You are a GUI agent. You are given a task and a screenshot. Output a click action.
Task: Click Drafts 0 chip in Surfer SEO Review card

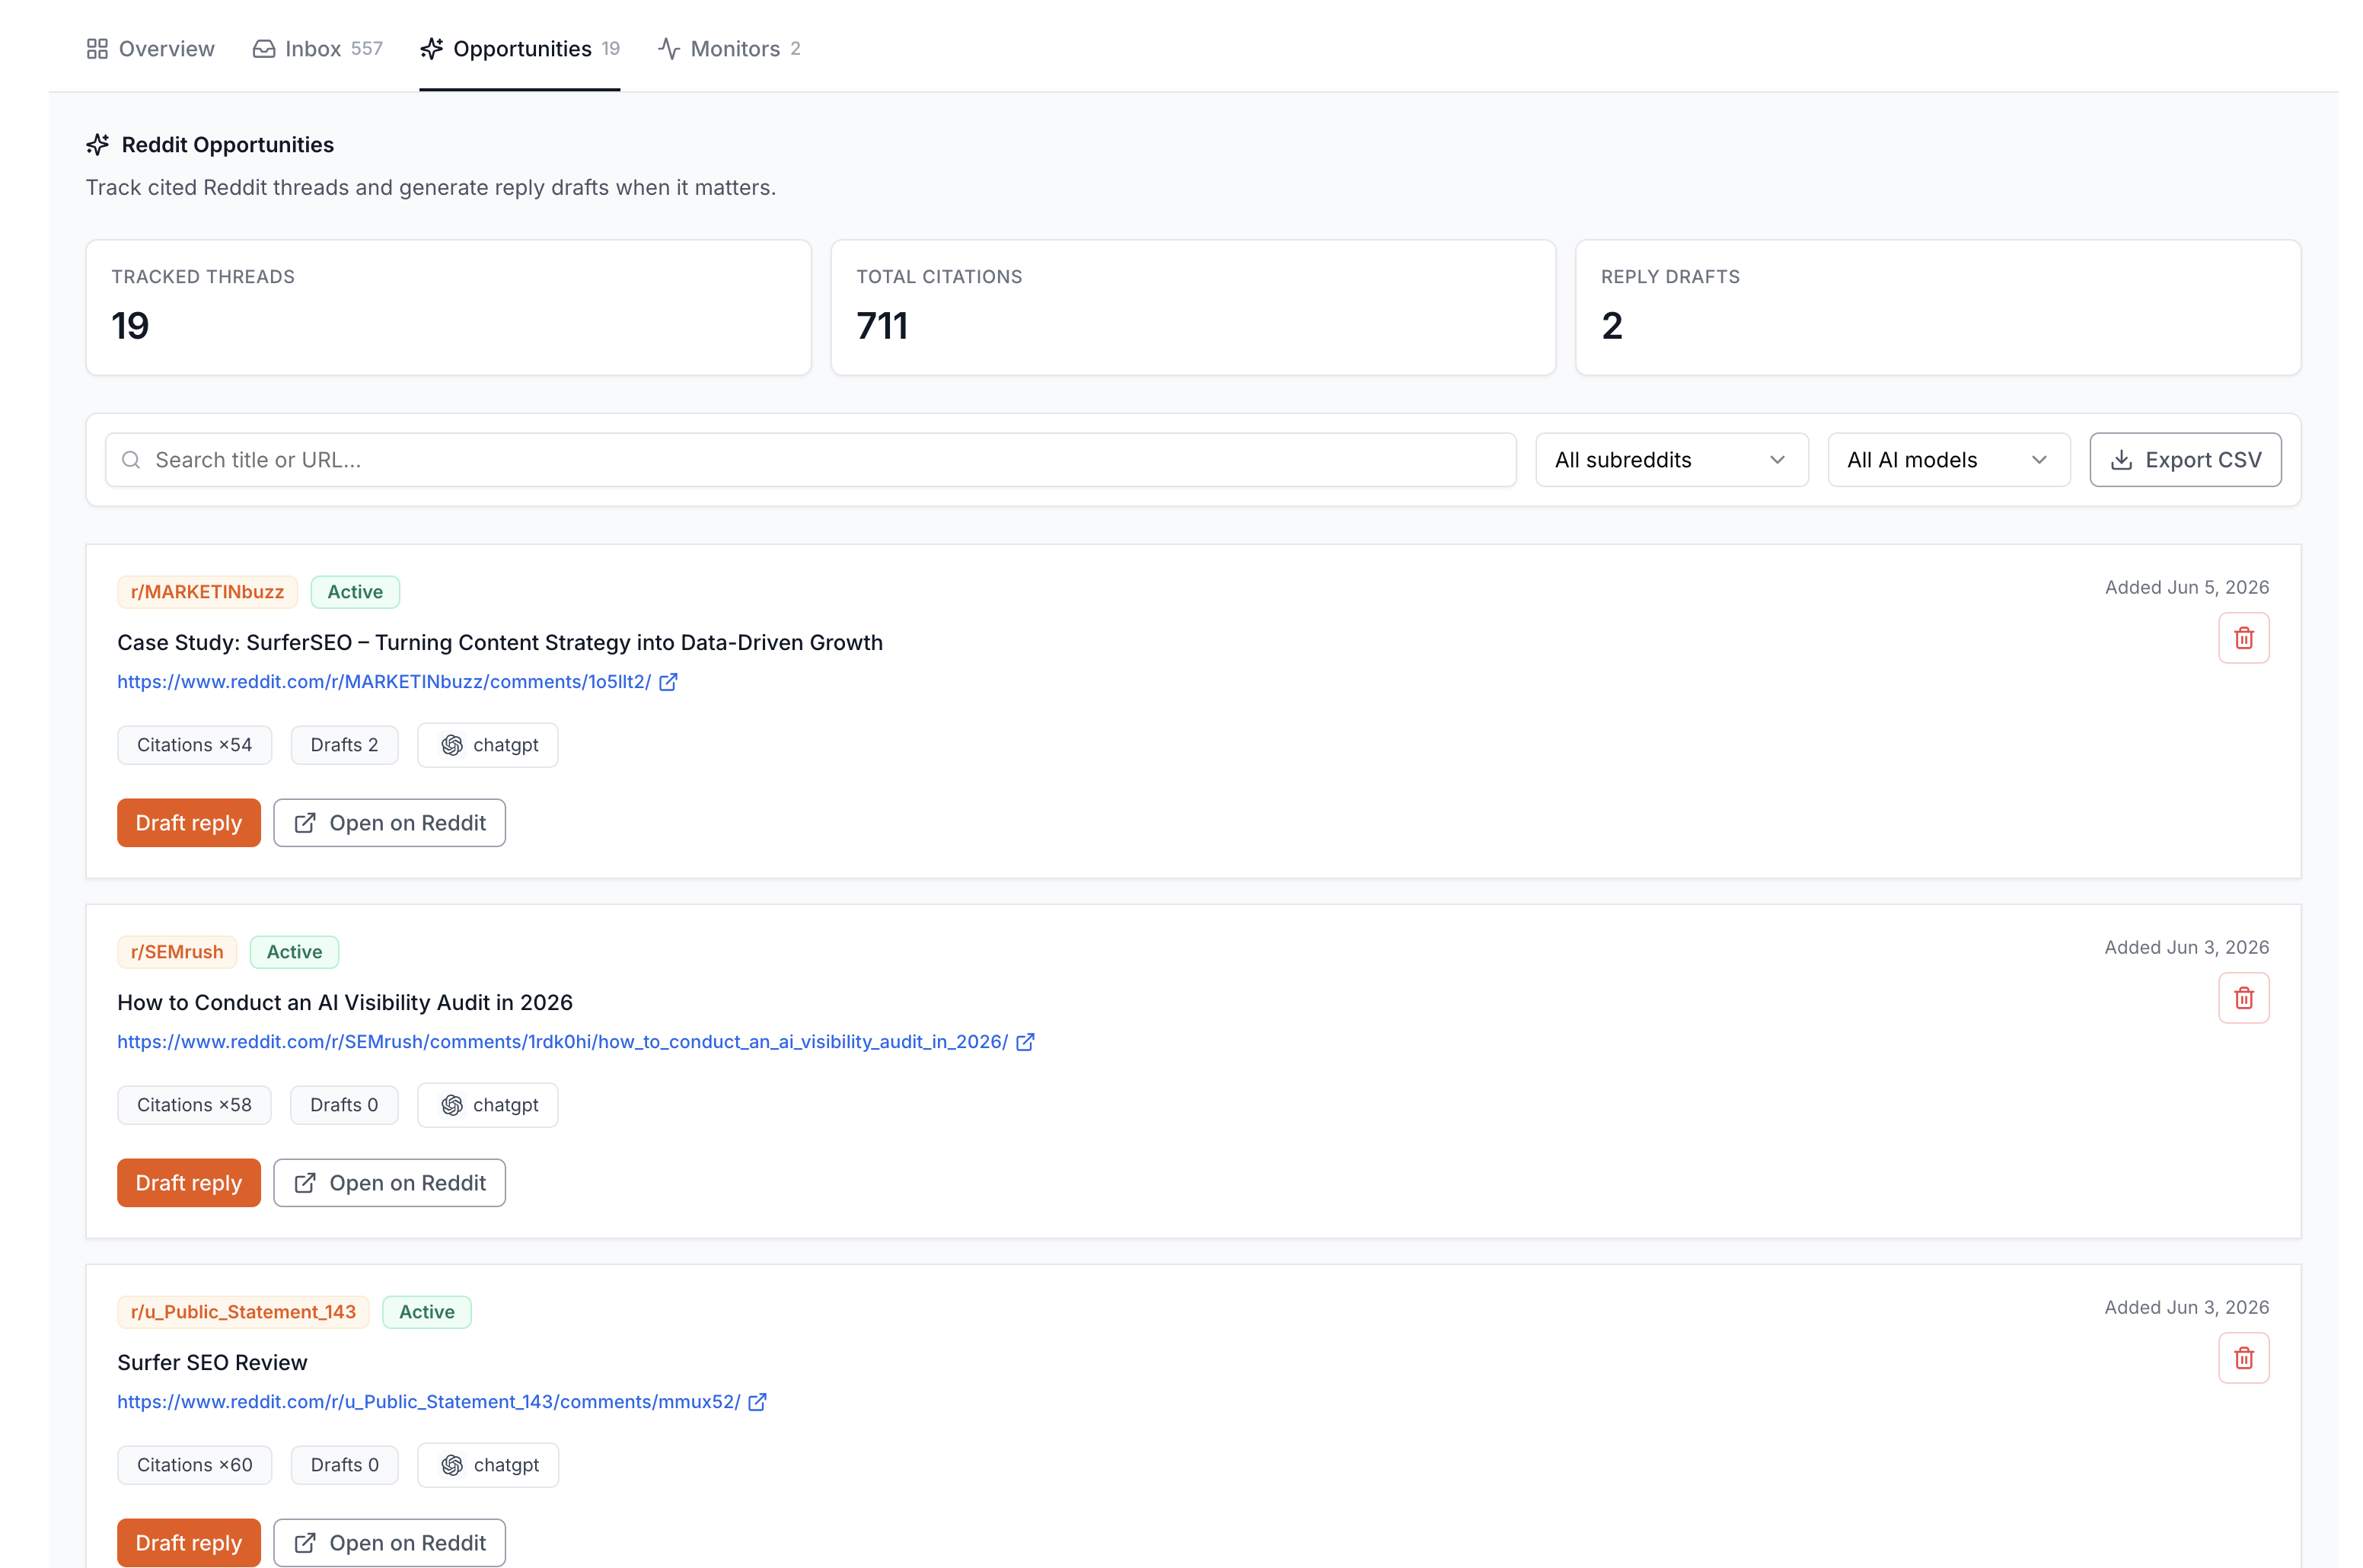345,1465
